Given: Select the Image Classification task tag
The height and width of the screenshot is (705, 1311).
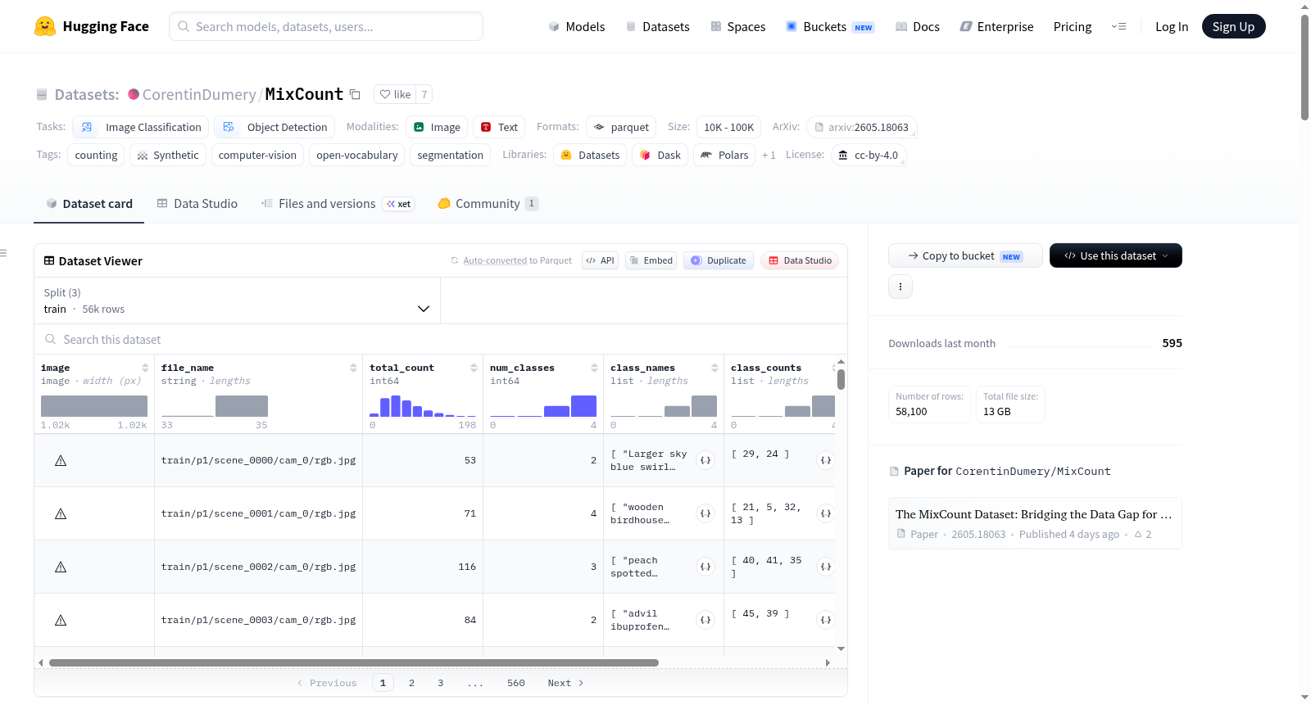Looking at the screenshot, I should click(141, 127).
